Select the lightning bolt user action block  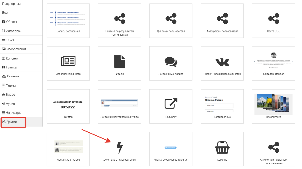pos(120,148)
